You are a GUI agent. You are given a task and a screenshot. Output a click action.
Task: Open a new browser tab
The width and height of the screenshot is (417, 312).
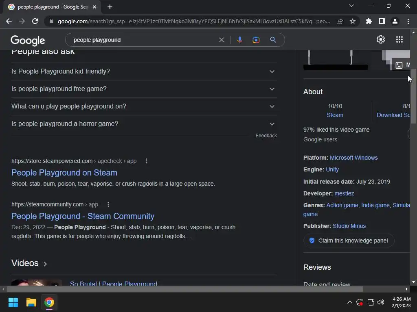point(110,7)
